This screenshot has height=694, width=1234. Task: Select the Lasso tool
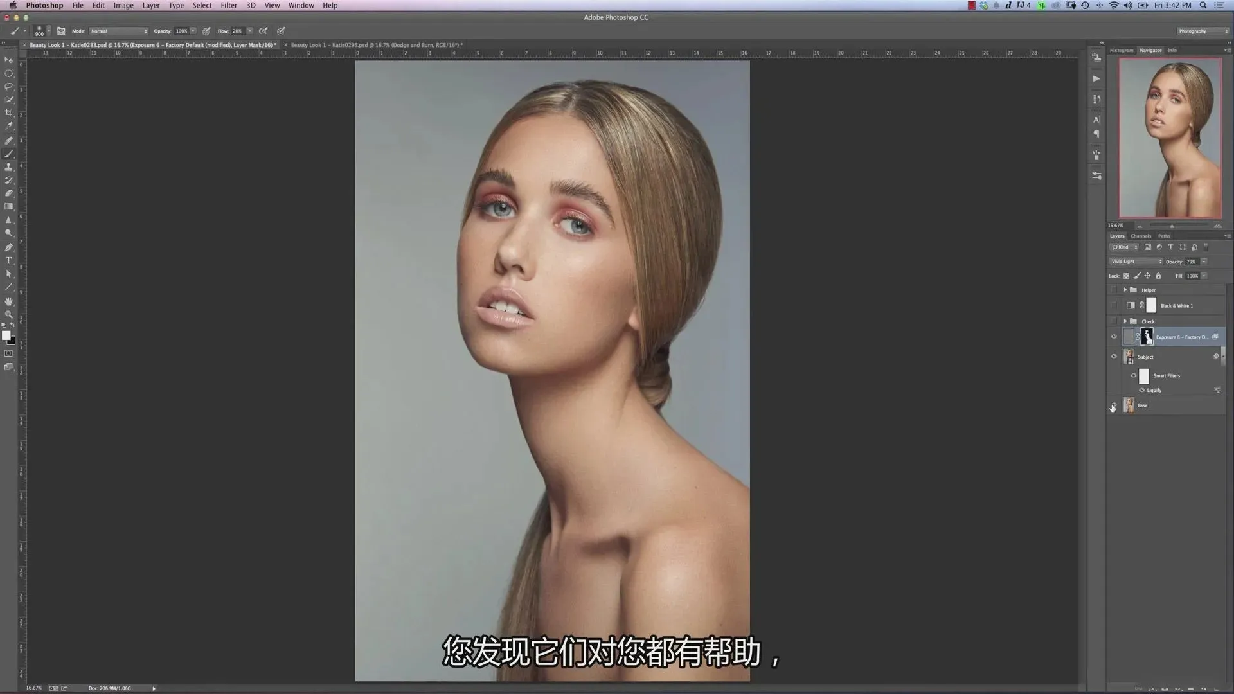pos(9,86)
